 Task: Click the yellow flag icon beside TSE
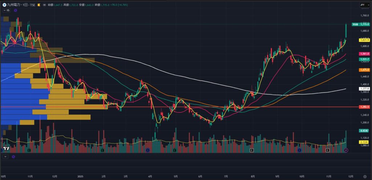[39, 5]
